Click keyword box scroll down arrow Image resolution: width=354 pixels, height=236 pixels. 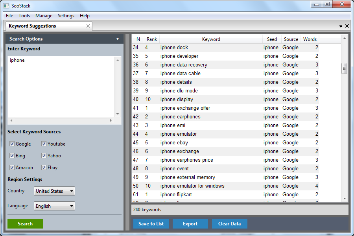(118, 114)
